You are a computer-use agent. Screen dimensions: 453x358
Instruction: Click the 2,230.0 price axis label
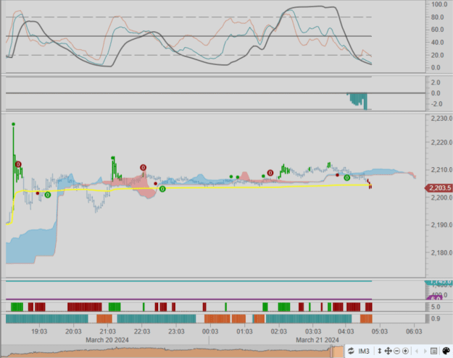pos(441,118)
